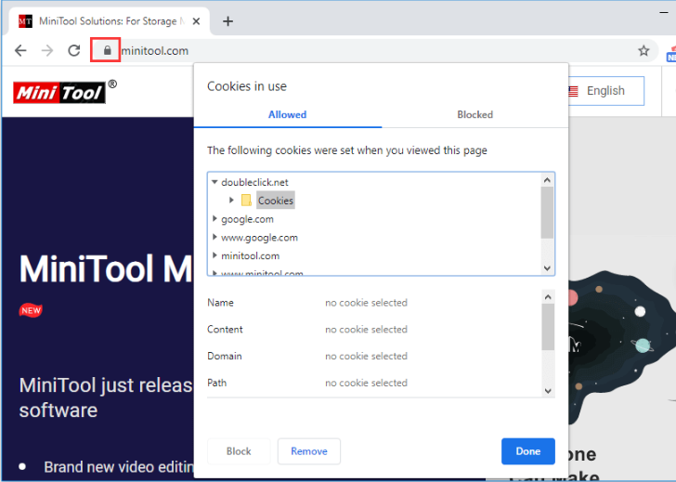Click cookie details scroll up arrow
The width and height of the screenshot is (676, 482).
(x=548, y=297)
